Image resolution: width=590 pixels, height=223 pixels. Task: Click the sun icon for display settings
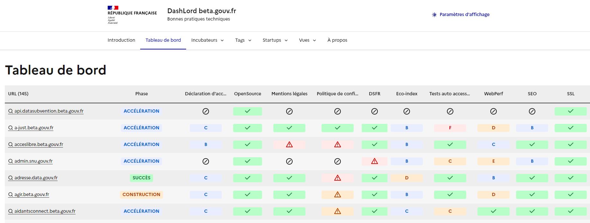click(434, 14)
